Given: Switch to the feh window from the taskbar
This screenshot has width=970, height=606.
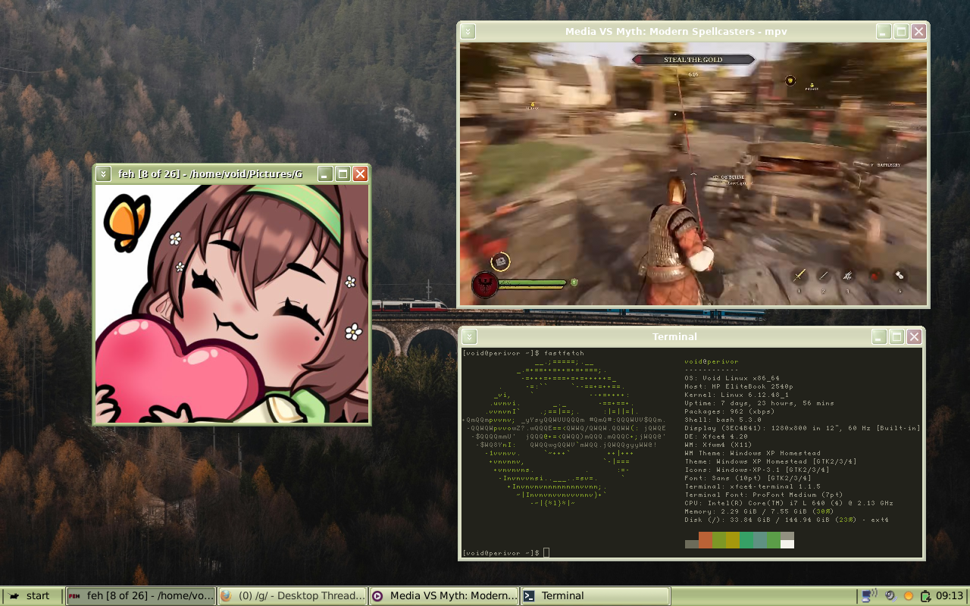Looking at the screenshot, I should coord(140,596).
